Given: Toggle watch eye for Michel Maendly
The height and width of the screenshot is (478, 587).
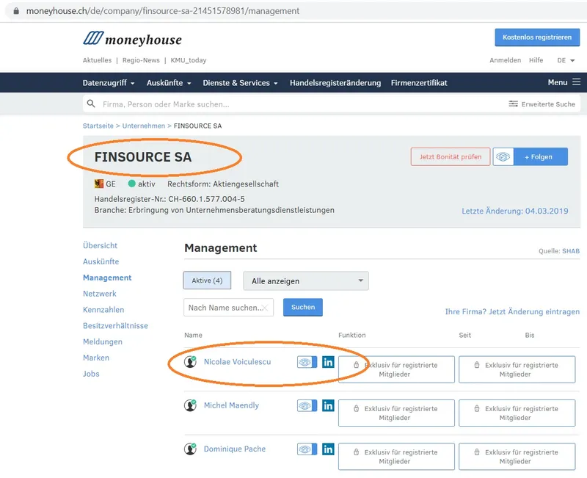Looking at the screenshot, I should pyautogui.click(x=307, y=405).
